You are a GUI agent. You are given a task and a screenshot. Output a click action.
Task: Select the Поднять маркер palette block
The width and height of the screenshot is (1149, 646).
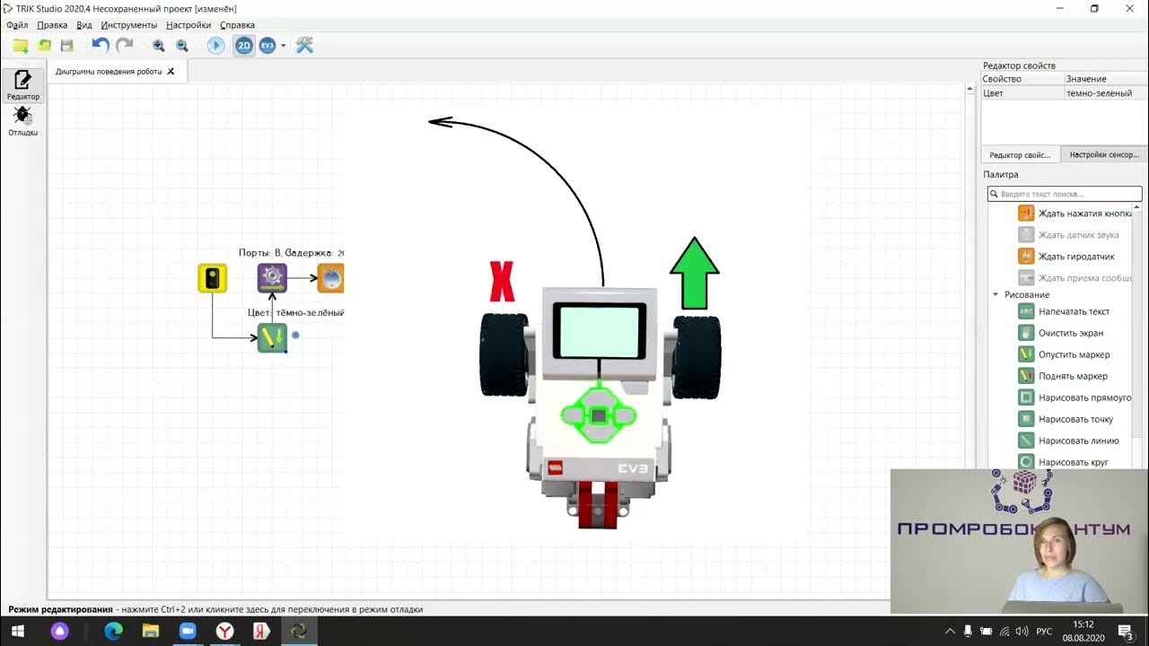[x=1063, y=376]
